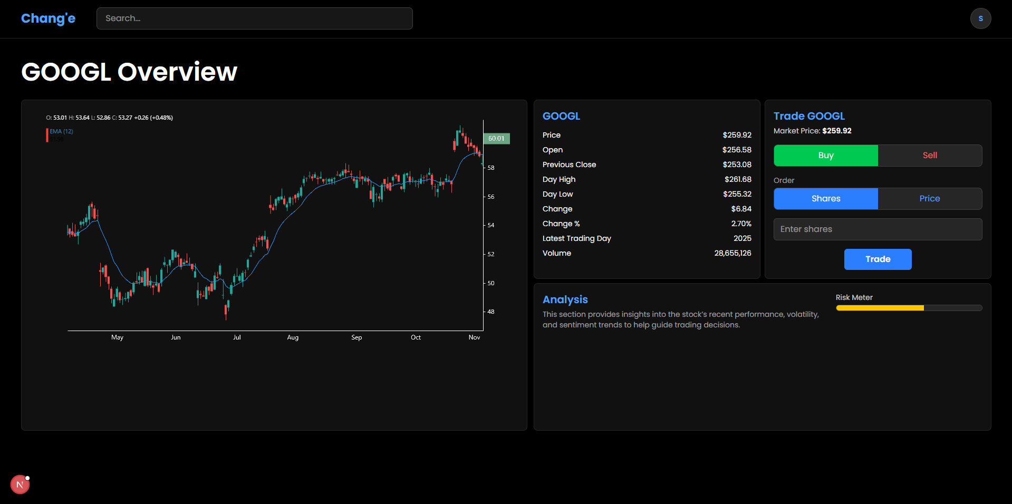Switch order type to Price

tap(930, 199)
